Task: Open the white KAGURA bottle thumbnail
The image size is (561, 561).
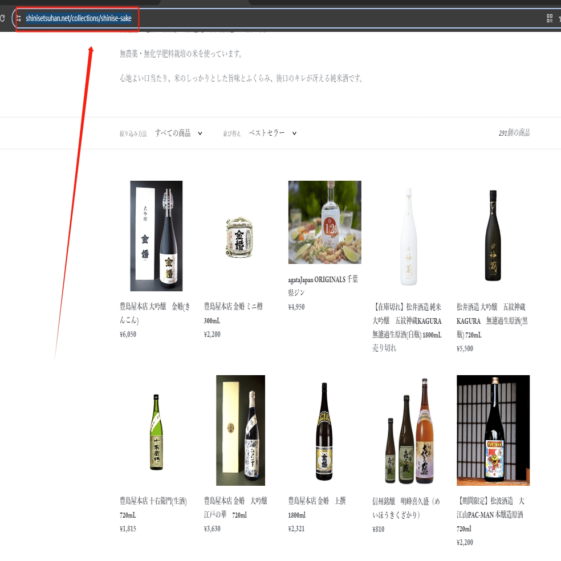Action: tap(409, 237)
